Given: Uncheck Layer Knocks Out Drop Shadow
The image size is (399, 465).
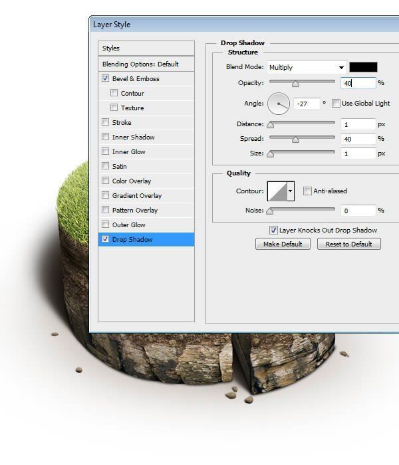Looking at the screenshot, I should pos(273,230).
